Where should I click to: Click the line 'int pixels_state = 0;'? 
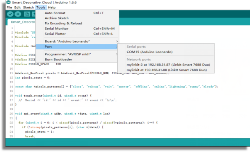(33, 78)
